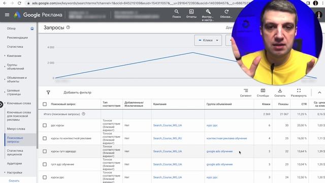Open the Сегмент segment tool

coord(246,93)
